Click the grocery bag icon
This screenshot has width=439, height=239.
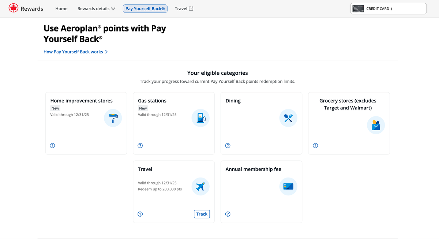coord(376,126)
